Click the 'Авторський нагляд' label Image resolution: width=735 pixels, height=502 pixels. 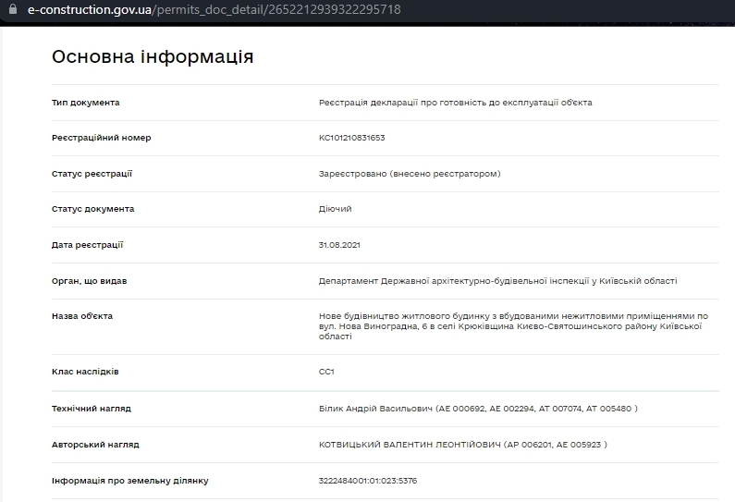pos(95,445)
